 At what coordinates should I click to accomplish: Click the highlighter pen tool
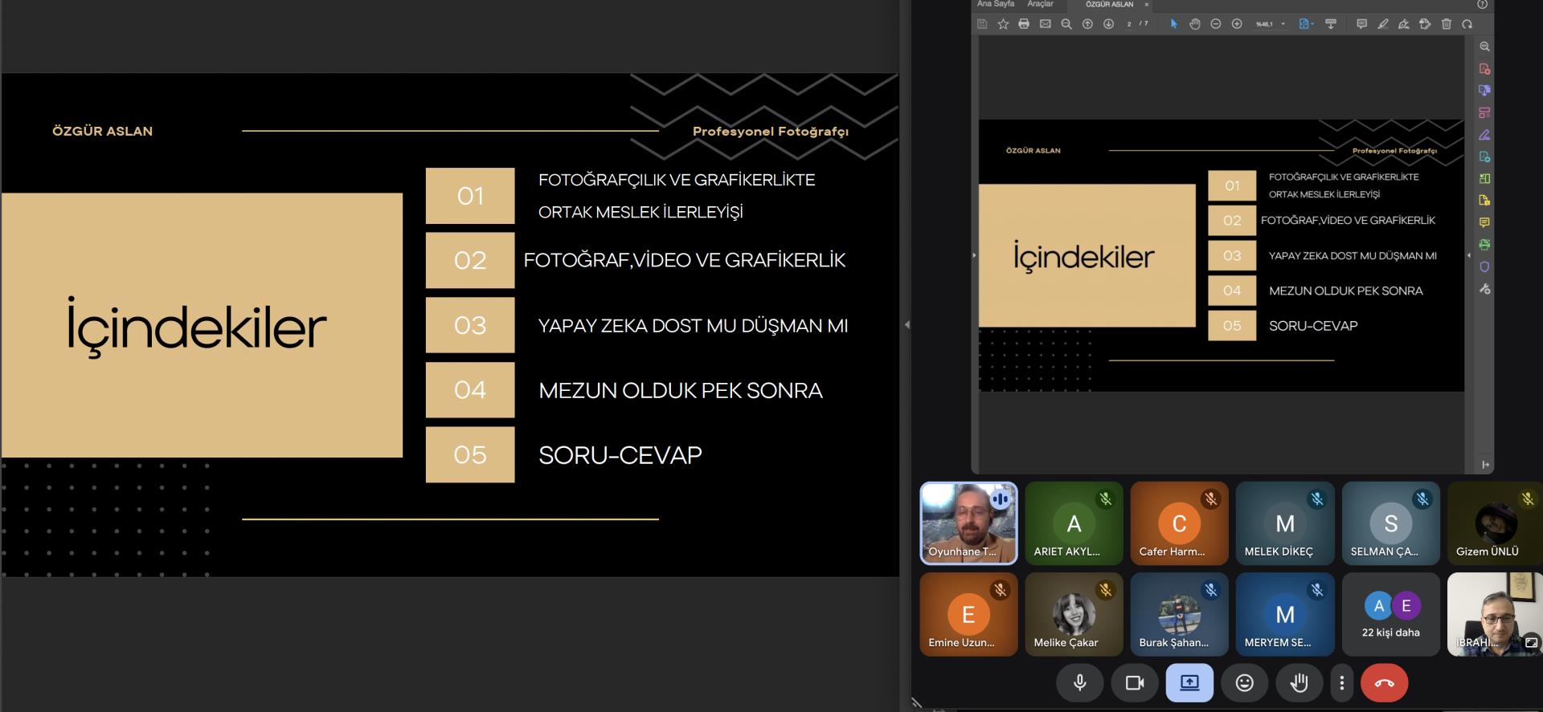[1383, 24]
